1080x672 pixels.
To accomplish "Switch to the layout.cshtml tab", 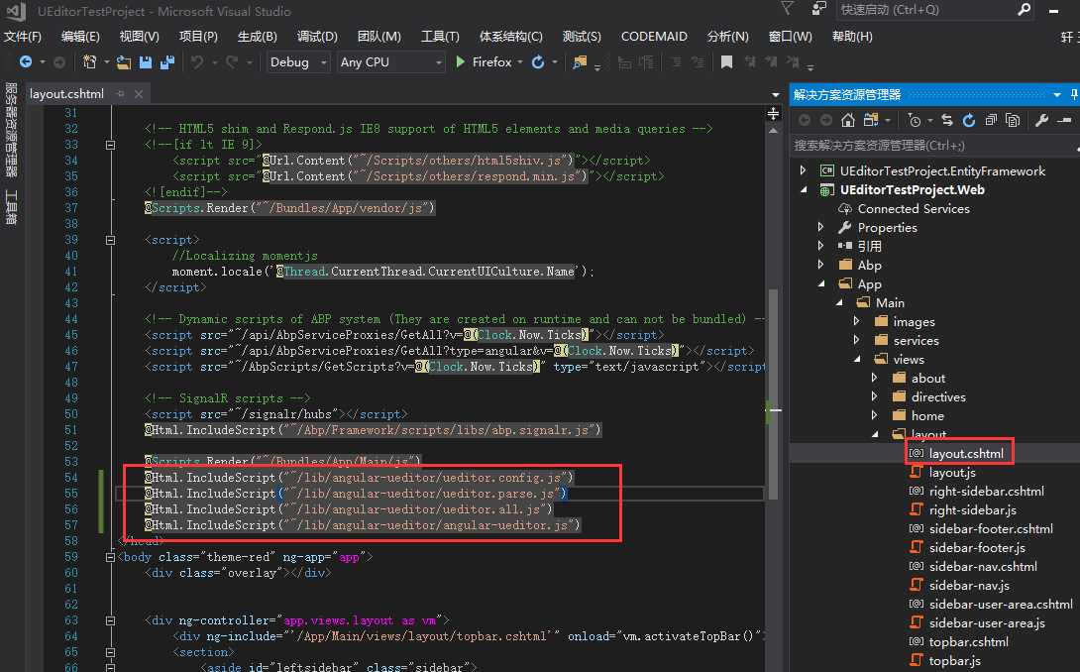I will pos(66,94).
